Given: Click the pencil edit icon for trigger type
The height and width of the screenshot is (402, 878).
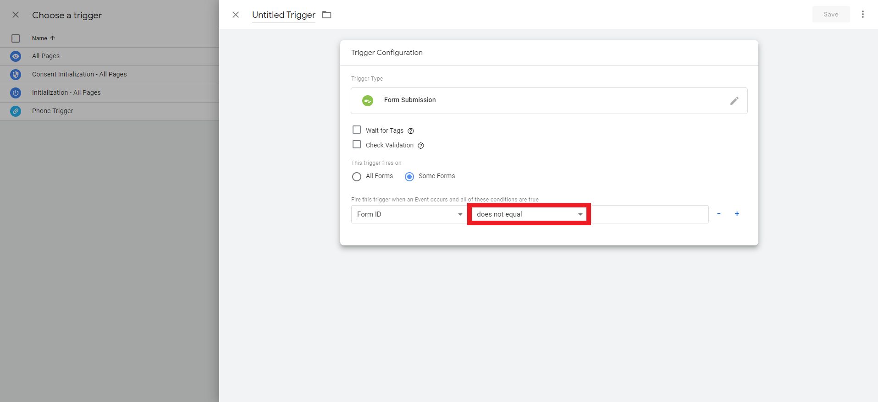Looking at the screenshot, I should point(734,101).
